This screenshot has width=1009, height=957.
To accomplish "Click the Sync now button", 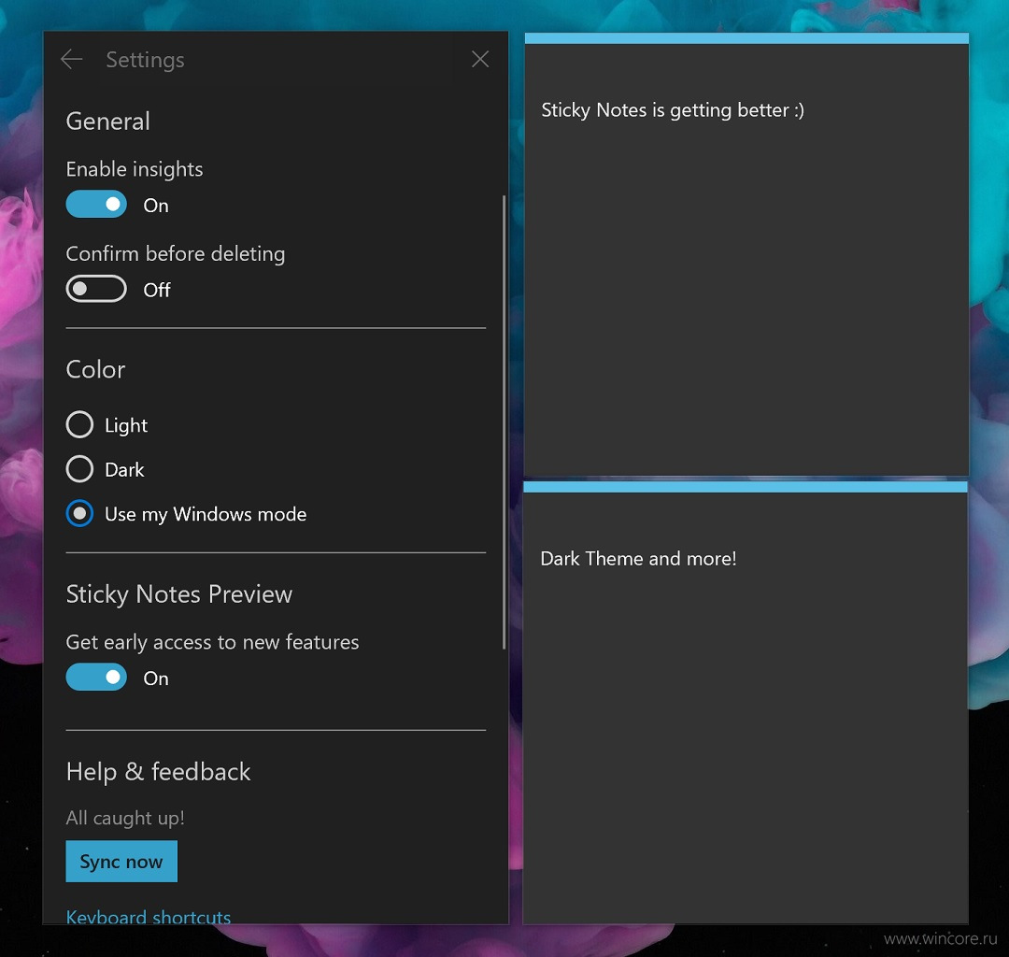I will 121,861.
